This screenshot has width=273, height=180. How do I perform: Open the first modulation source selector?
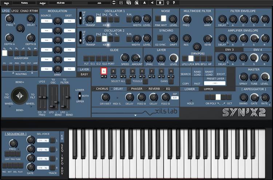tap(46, 21)
